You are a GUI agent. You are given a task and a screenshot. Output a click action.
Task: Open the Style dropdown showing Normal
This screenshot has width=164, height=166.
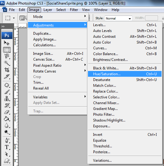click(x=118, y=18)
